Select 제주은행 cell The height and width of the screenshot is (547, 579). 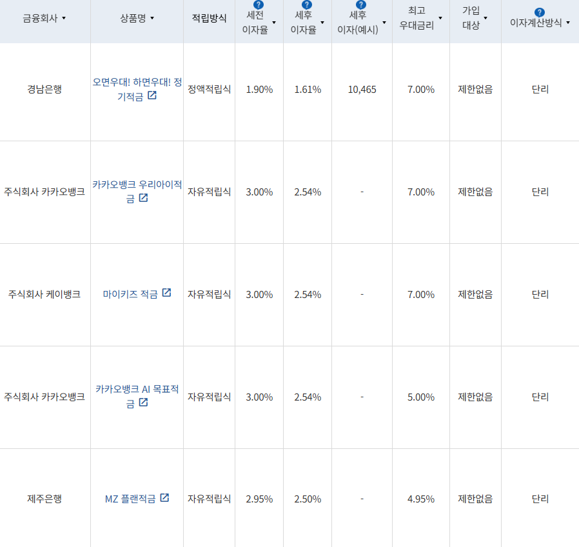point(44,499)
